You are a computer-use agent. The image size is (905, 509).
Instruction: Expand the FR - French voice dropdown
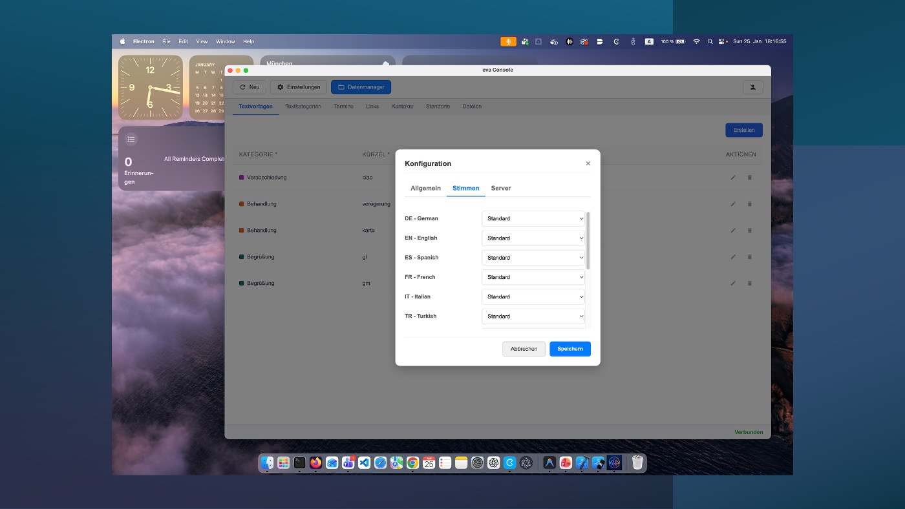[533, 277]
